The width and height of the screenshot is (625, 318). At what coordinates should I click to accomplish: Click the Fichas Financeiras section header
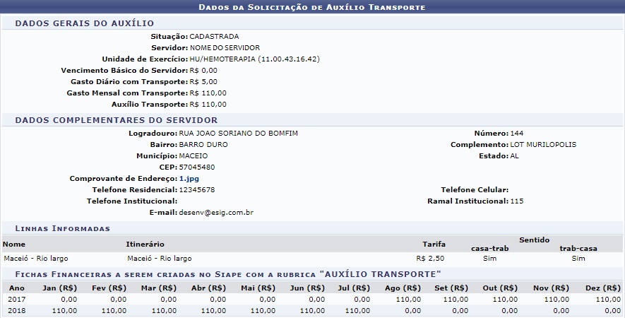(x=228, y=273)
